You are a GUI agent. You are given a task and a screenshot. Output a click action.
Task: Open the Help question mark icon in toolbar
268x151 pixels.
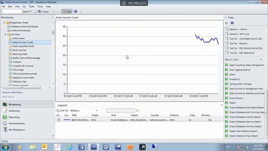pyautogui.click(x=75, y=11)
